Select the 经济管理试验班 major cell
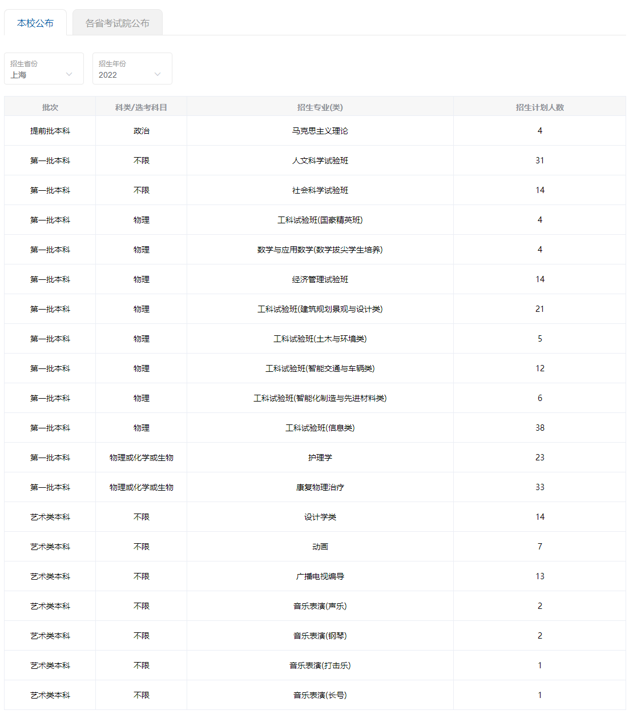Image resolution: width=629 pixels, height=718 pixels. [x=320, y=279]
